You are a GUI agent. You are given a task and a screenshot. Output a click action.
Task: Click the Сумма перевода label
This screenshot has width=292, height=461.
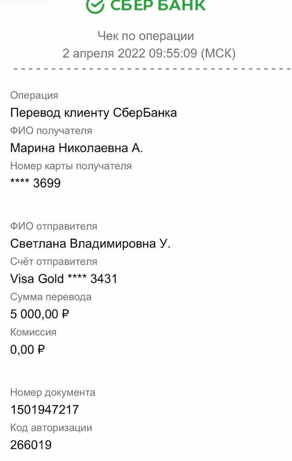51,297
